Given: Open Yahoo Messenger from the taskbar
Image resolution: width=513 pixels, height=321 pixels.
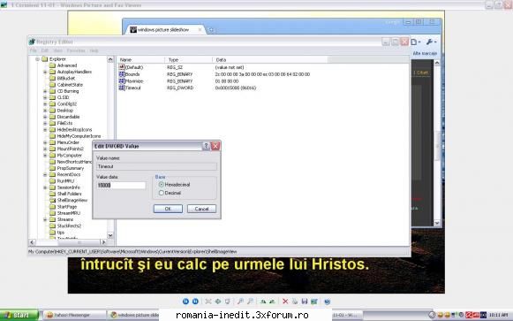Looking at the screenshot, I should click(74, 315).
